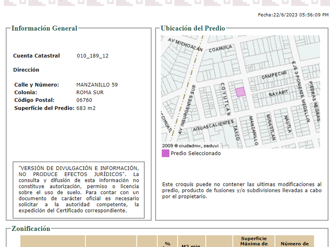Click the Ubicación del Predio section heading

click(193, 28)
